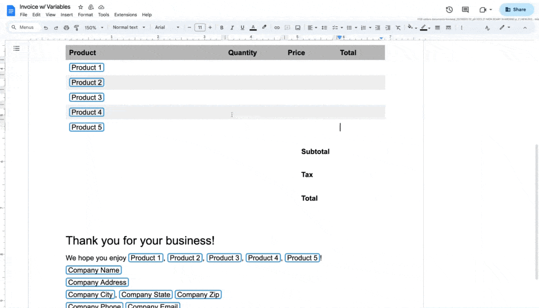
Task: Open the Google Docs home icon
Action: 11,11
